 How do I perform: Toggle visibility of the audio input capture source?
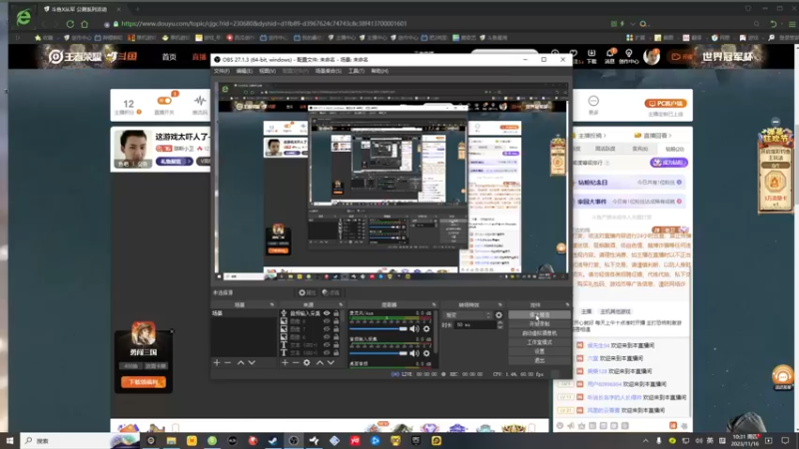[x=327, y=313]
